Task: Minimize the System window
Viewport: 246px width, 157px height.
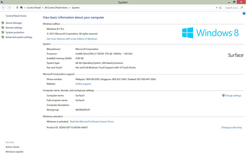Action: [229, 2]
